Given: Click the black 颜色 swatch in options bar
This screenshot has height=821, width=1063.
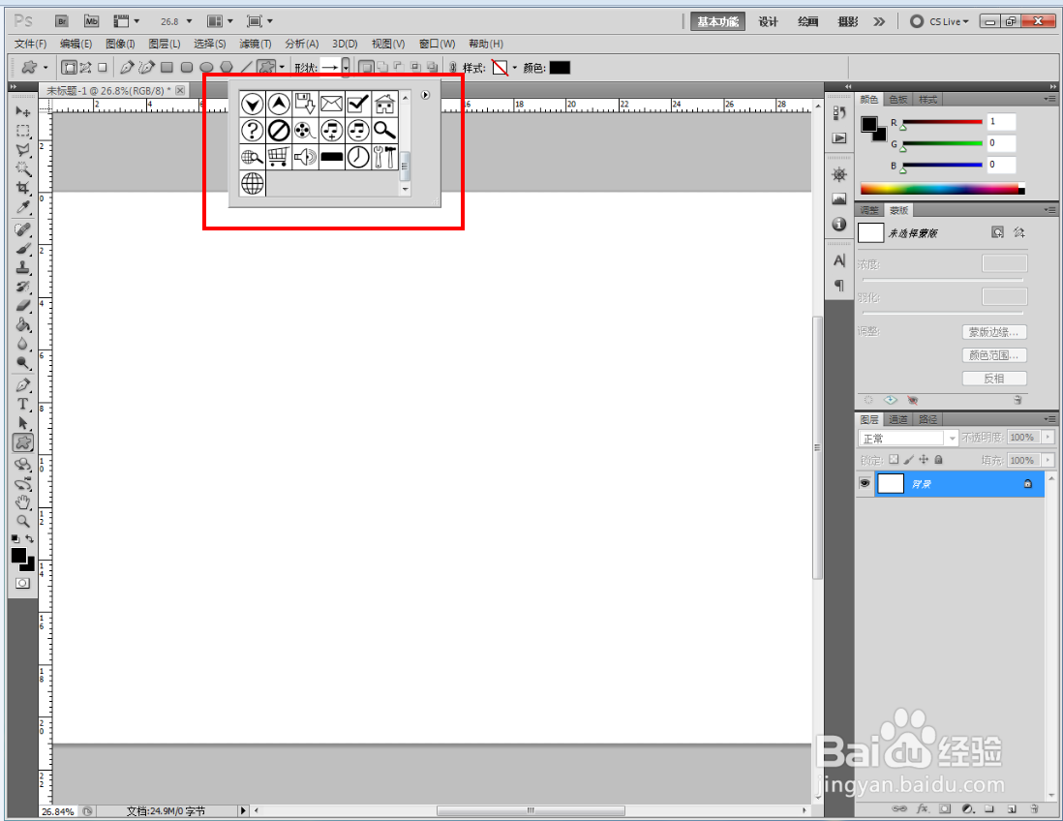Looking at the screenshot, I should [560, 67].
